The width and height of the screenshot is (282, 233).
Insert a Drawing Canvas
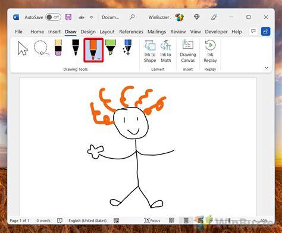188,51
